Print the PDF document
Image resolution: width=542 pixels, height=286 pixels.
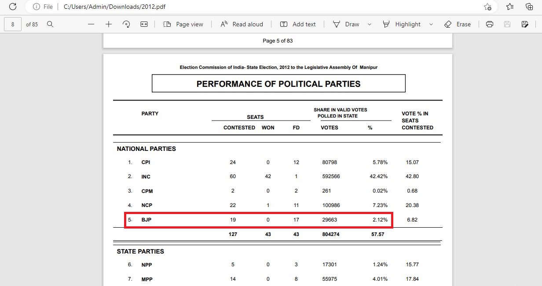490,24
